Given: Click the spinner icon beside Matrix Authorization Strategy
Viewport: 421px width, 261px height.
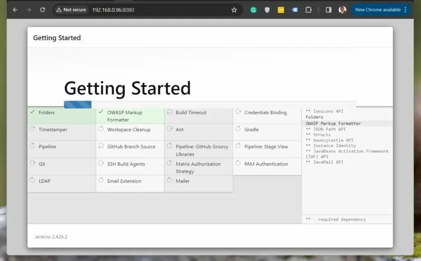Looking at the screenshot, I should click(169, 163).
